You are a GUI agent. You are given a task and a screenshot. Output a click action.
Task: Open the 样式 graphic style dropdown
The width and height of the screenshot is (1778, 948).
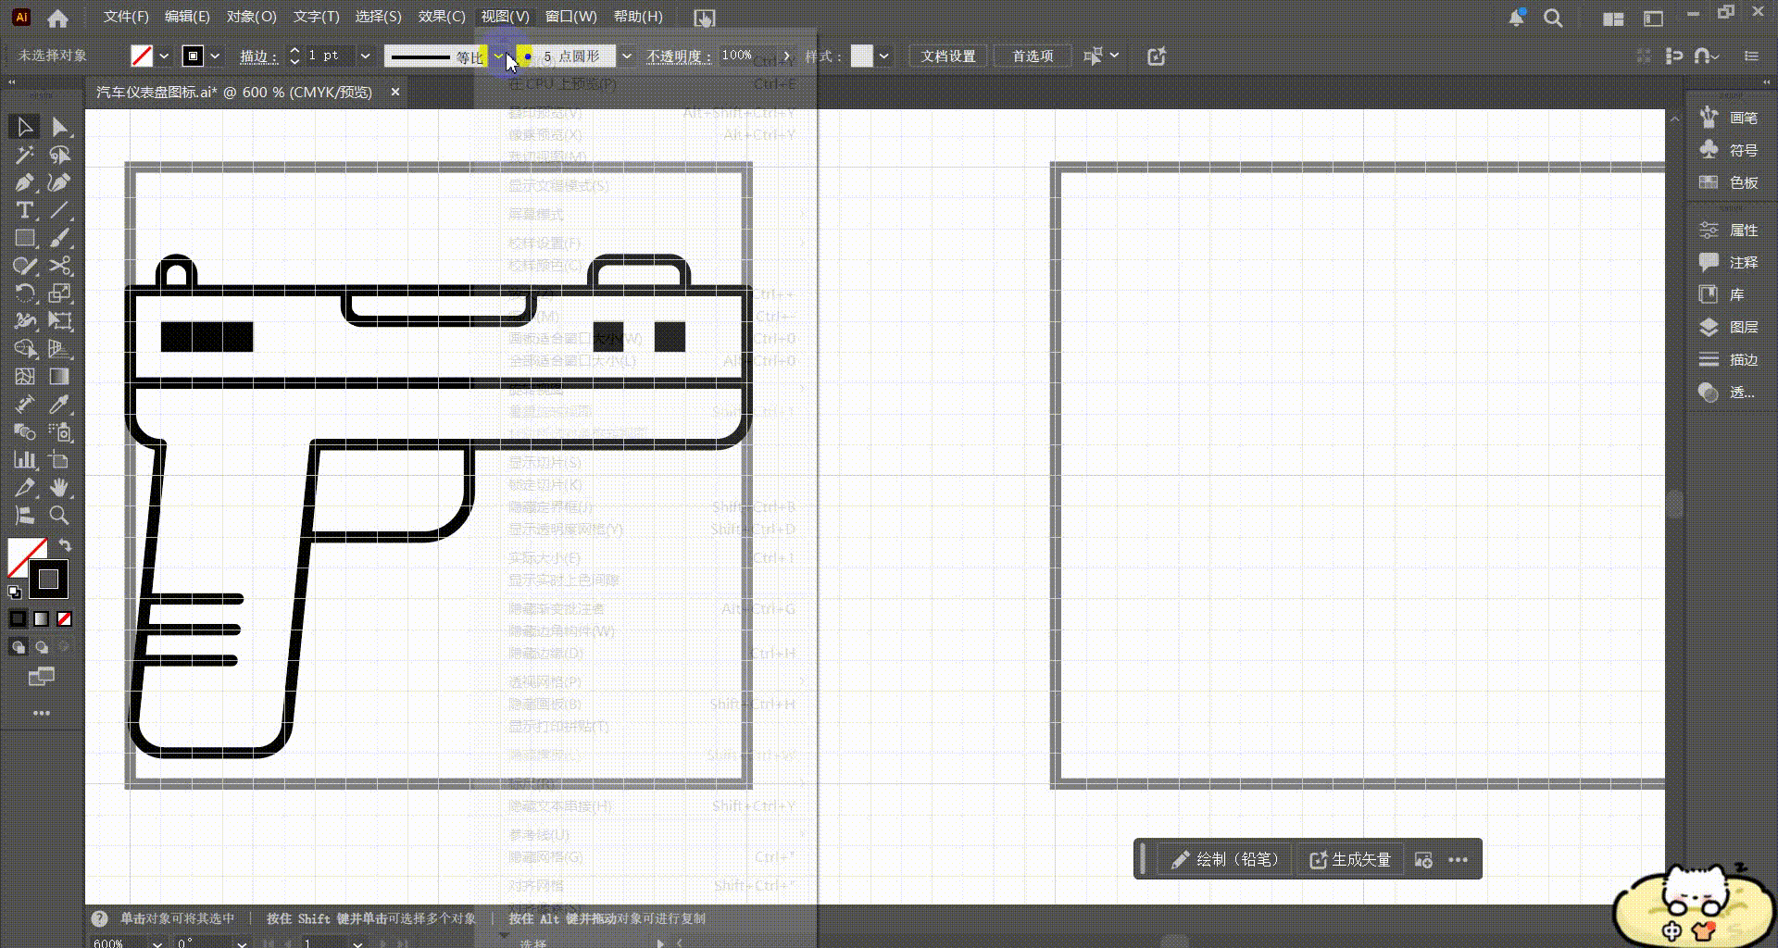point(884,56)
